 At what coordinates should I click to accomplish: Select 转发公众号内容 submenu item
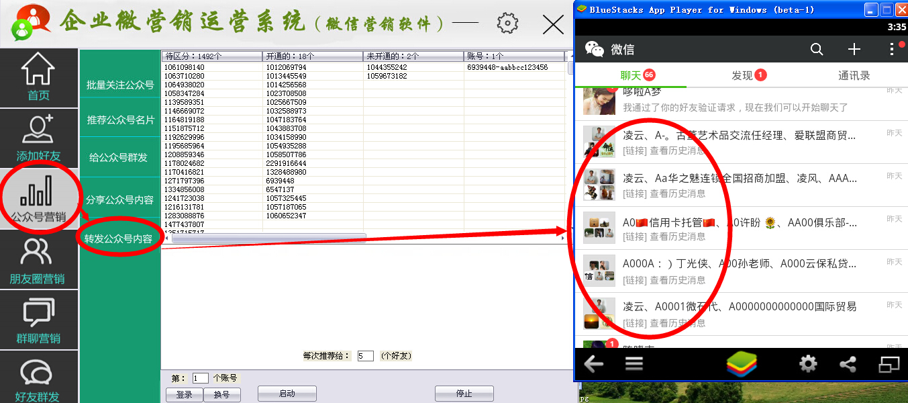[118, 238]
